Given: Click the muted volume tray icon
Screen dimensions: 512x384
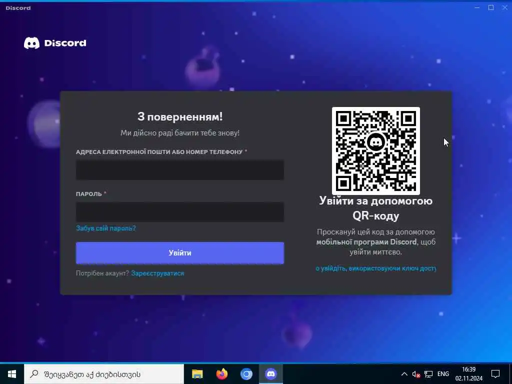Looking at the screenshot, I should (x=416, y=374).
